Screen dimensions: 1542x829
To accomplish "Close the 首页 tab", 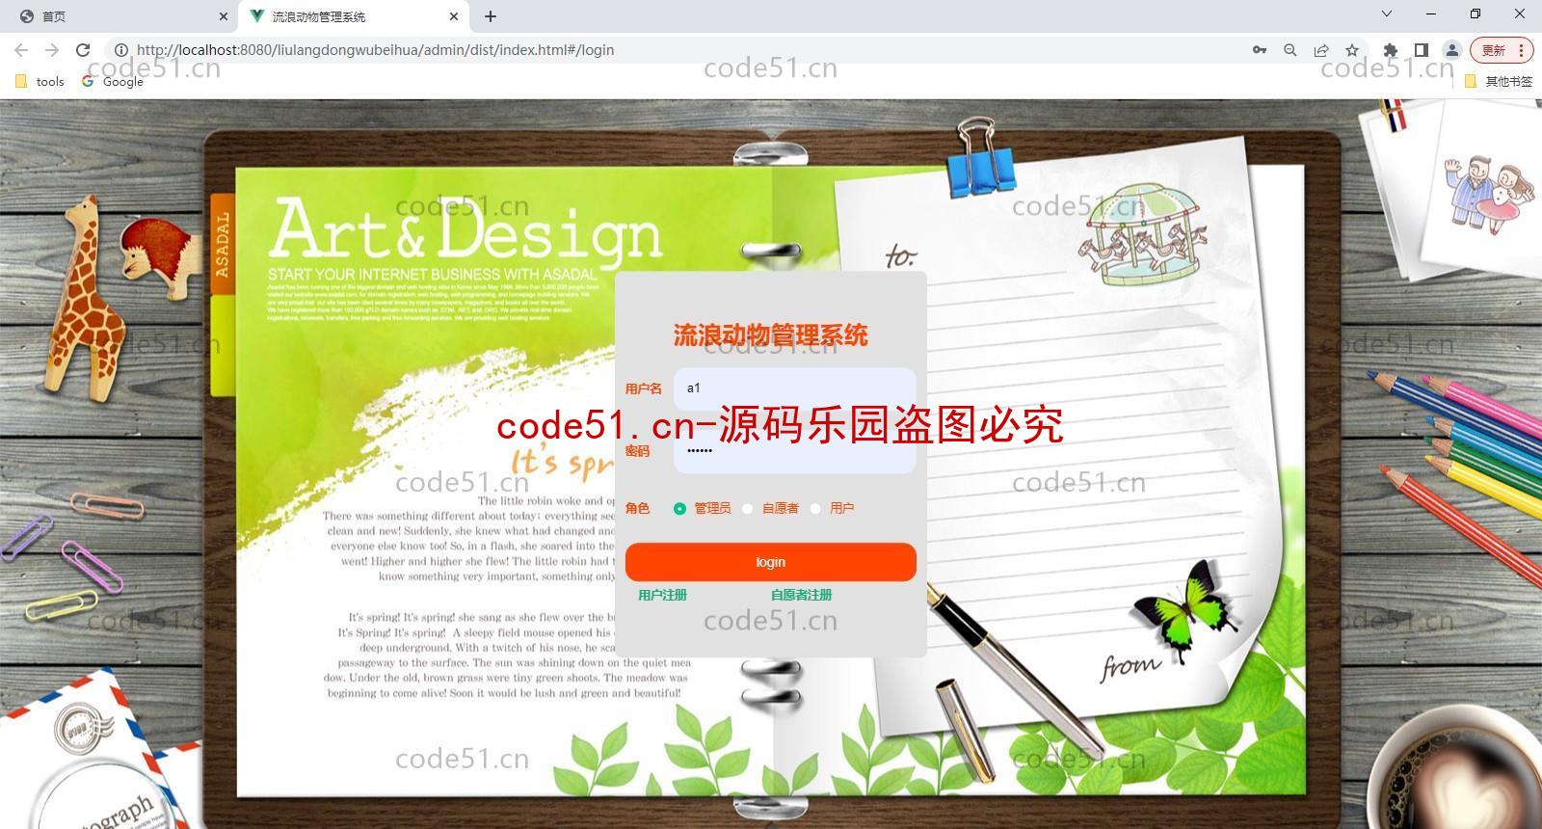I will [224, 16].
